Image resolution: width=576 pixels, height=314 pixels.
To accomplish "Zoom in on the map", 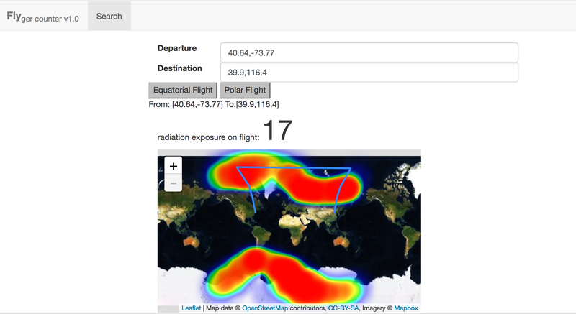I will coord(173,166).
